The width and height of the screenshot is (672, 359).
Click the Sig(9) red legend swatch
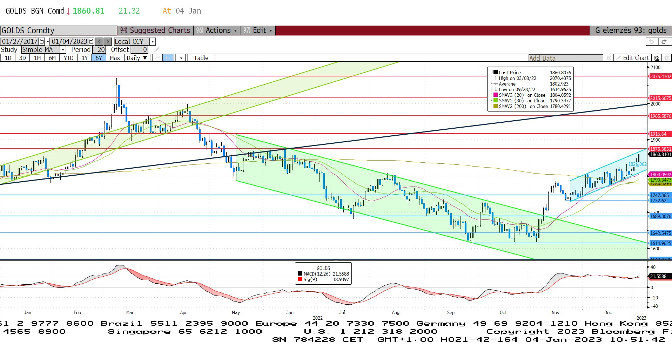300,279
